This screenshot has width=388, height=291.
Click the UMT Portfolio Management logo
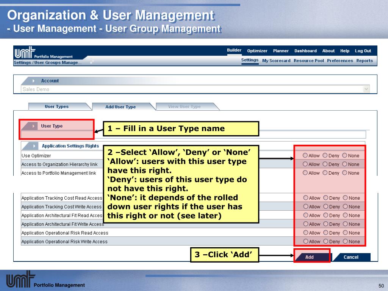(44, 53)
